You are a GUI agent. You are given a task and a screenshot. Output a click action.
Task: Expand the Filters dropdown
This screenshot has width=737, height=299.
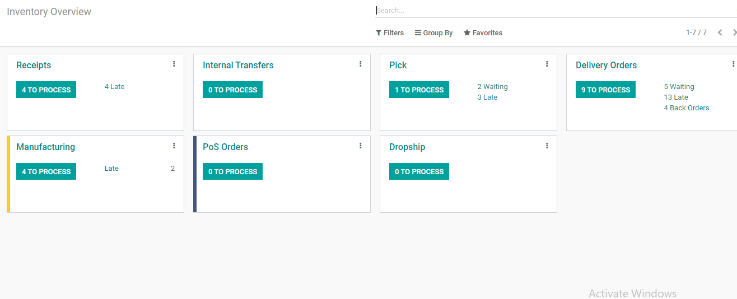click(390, 33)
